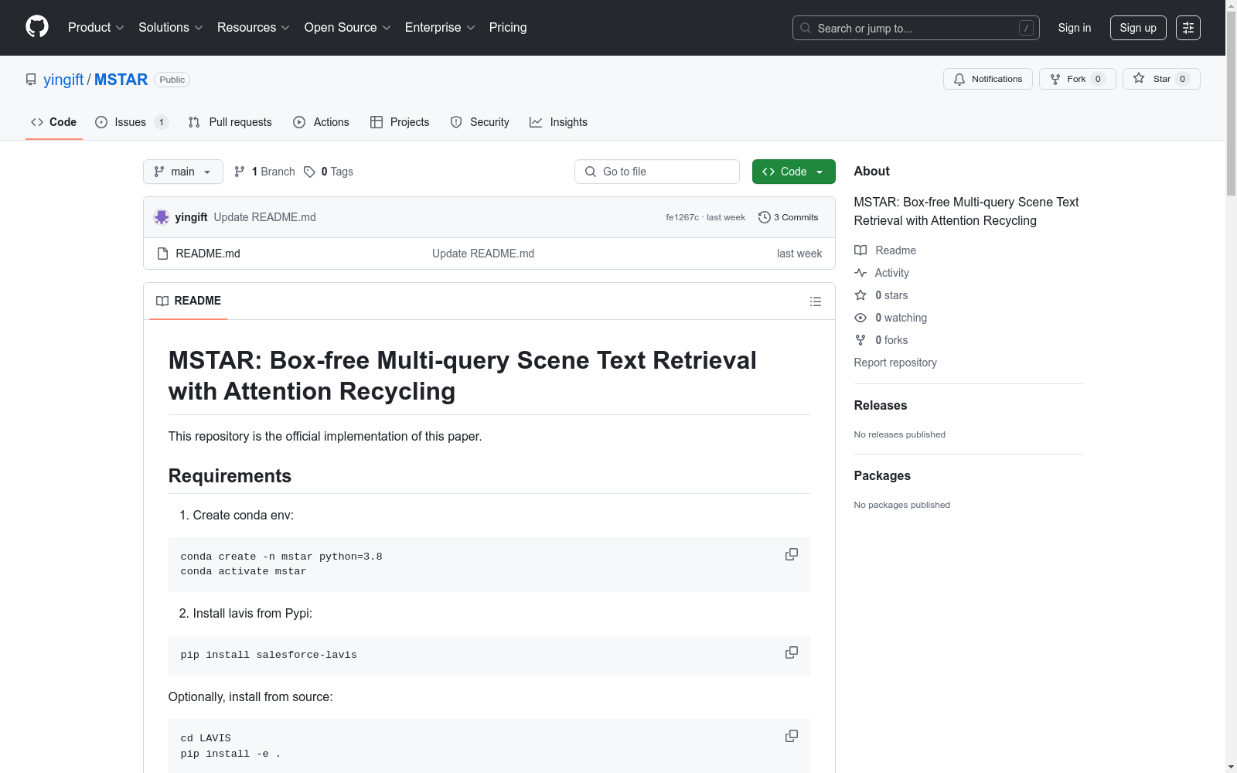
Task: Open the Insights tab
Action: click(558, 122)
